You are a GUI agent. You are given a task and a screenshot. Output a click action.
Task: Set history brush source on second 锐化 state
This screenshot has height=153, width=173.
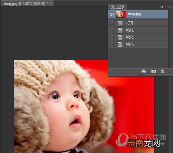pyautogui.click(x=112, y=37)
